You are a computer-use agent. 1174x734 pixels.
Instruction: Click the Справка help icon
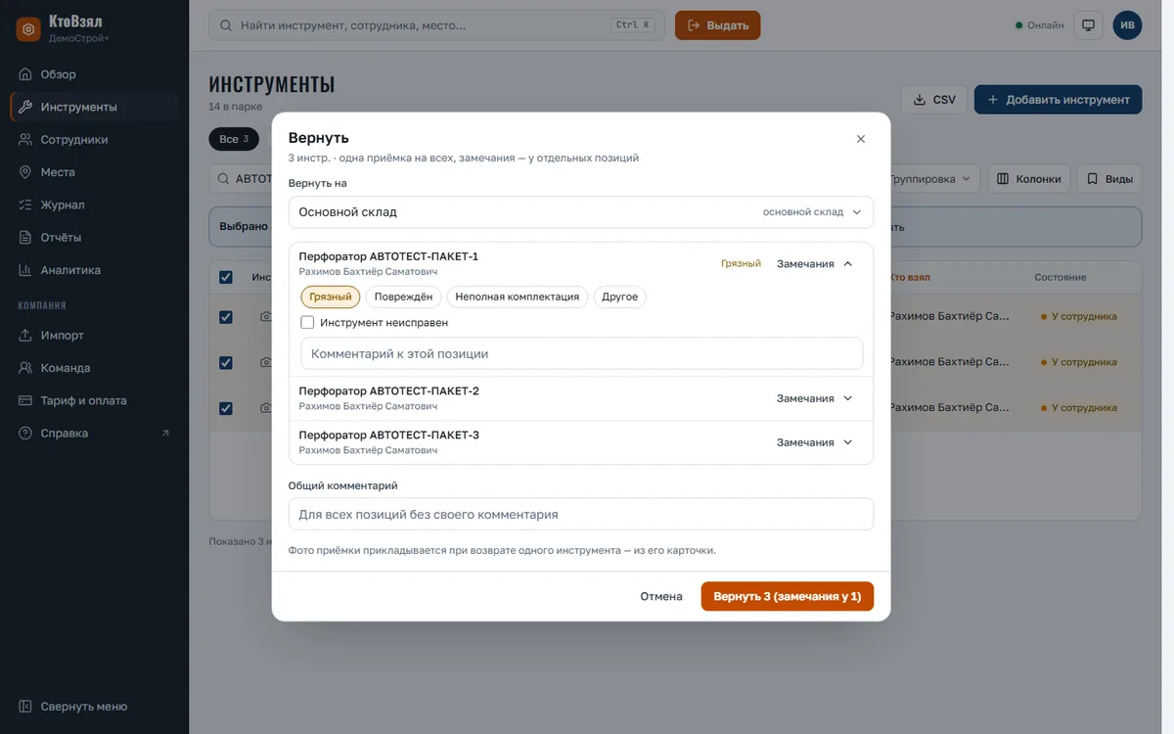tap(25, 434)
